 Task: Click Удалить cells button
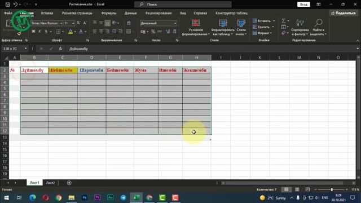(x=263, y=27)
